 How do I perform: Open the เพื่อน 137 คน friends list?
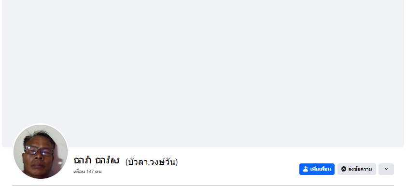[x=87, y=172]
